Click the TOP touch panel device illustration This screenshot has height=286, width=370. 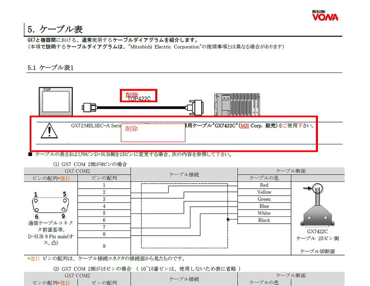point(56,101)
